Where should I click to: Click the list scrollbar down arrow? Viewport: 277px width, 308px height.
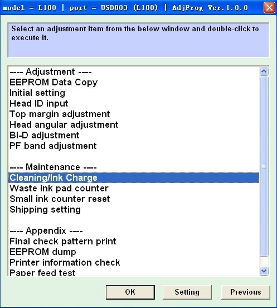[264, 271]
